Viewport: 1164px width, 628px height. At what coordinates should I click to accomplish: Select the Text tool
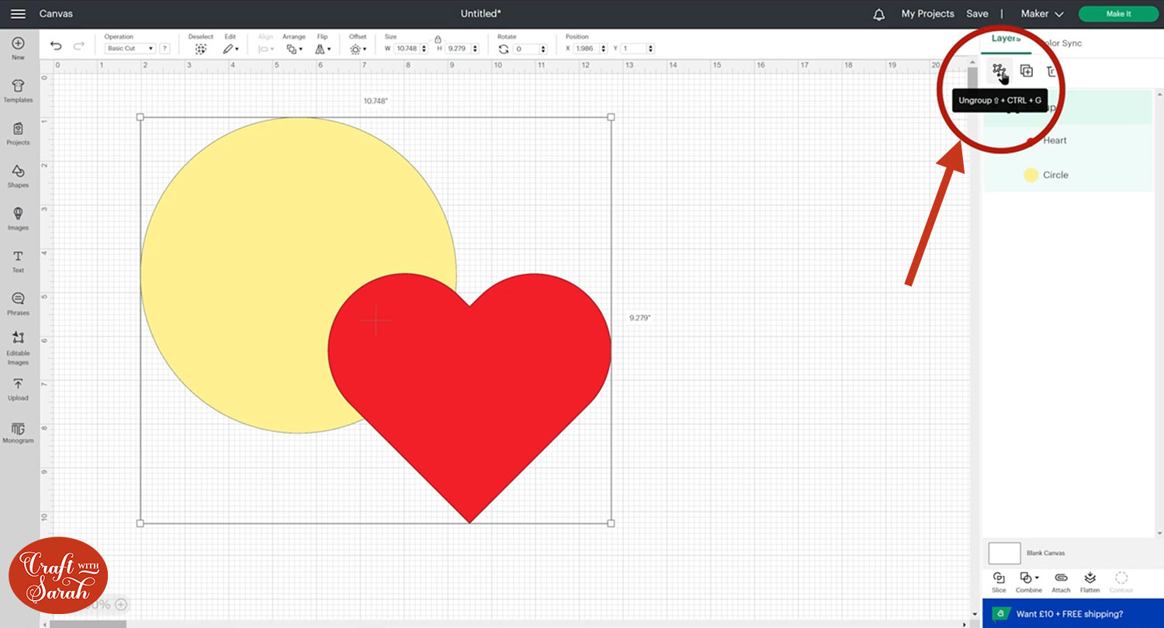click(18, 261)
